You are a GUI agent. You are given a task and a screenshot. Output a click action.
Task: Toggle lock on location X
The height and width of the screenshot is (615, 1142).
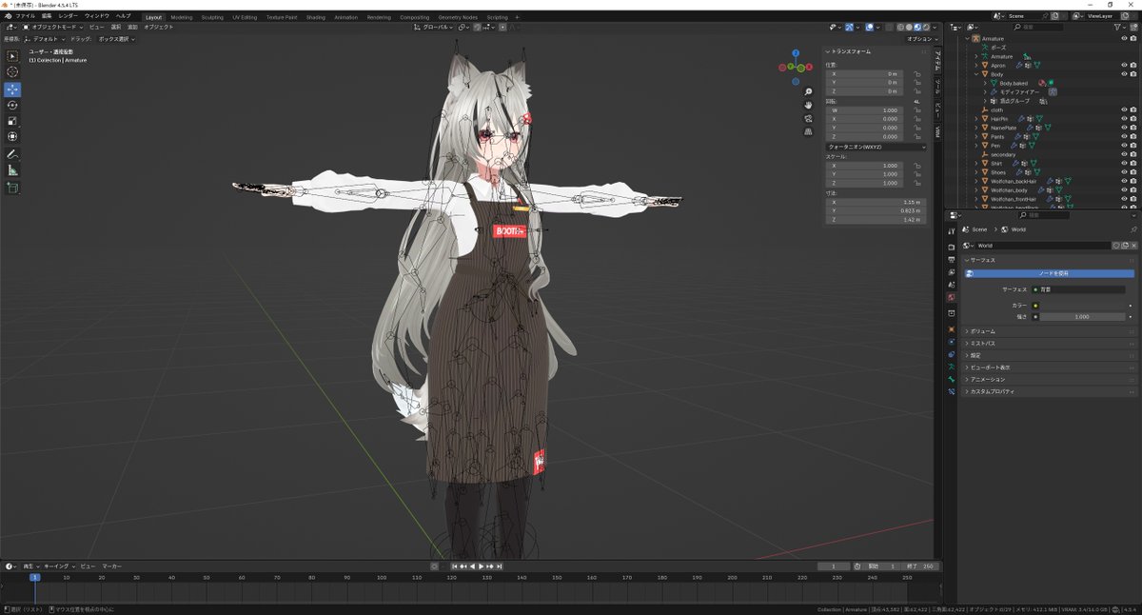(918, 73)
